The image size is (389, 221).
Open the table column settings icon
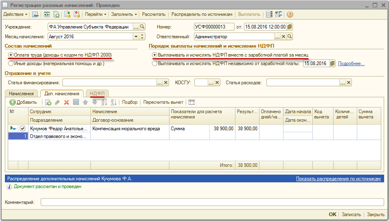(192, 102)
